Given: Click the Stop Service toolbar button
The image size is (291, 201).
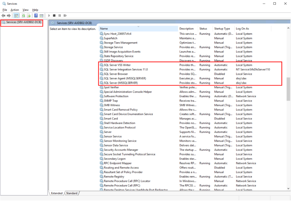Looking at the screenshot, I should tap(54, 15).
